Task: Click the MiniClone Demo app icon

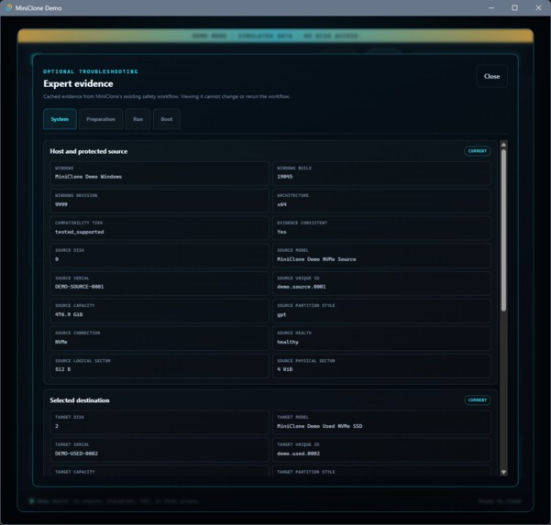Action: tap(8, 7)
